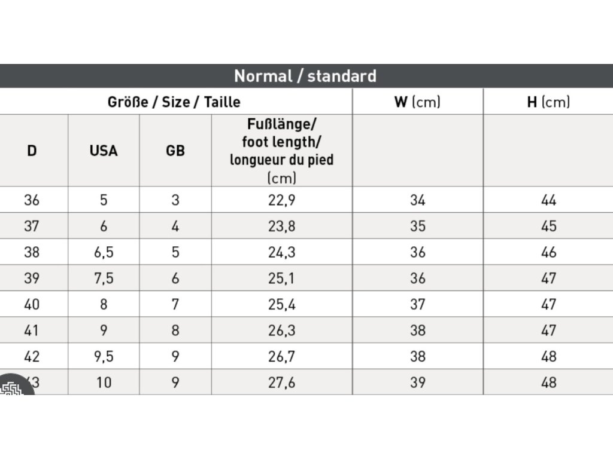Image resolution: width=613 pixels, height=459 pixels.
Task: Select W value 35 cell
Action: (417, 227)
